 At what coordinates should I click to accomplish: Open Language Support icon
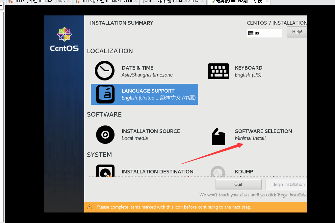(105, 94)
